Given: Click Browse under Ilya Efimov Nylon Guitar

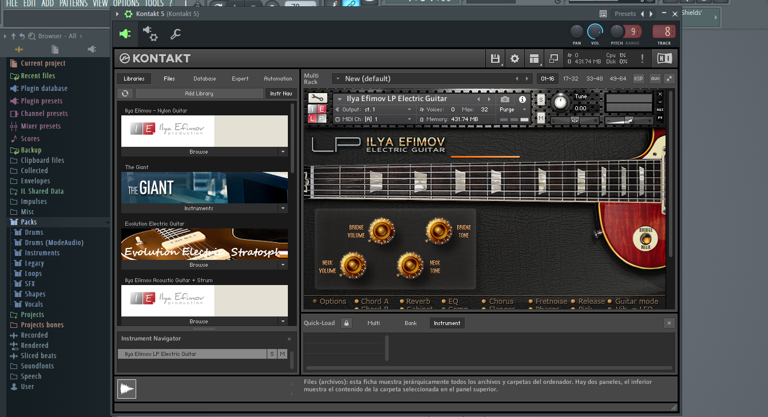Looking at the screenshot, I should [x=199, y=152].
